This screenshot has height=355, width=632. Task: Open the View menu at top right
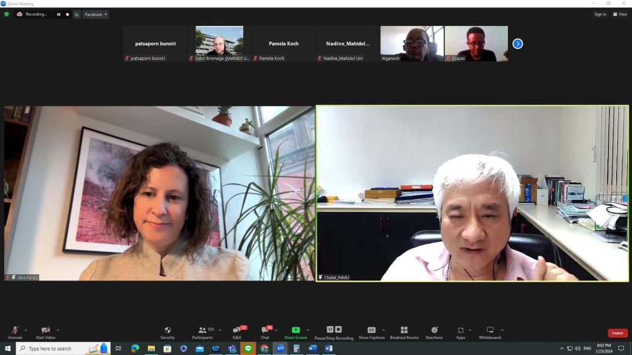(x=620, y=14)
